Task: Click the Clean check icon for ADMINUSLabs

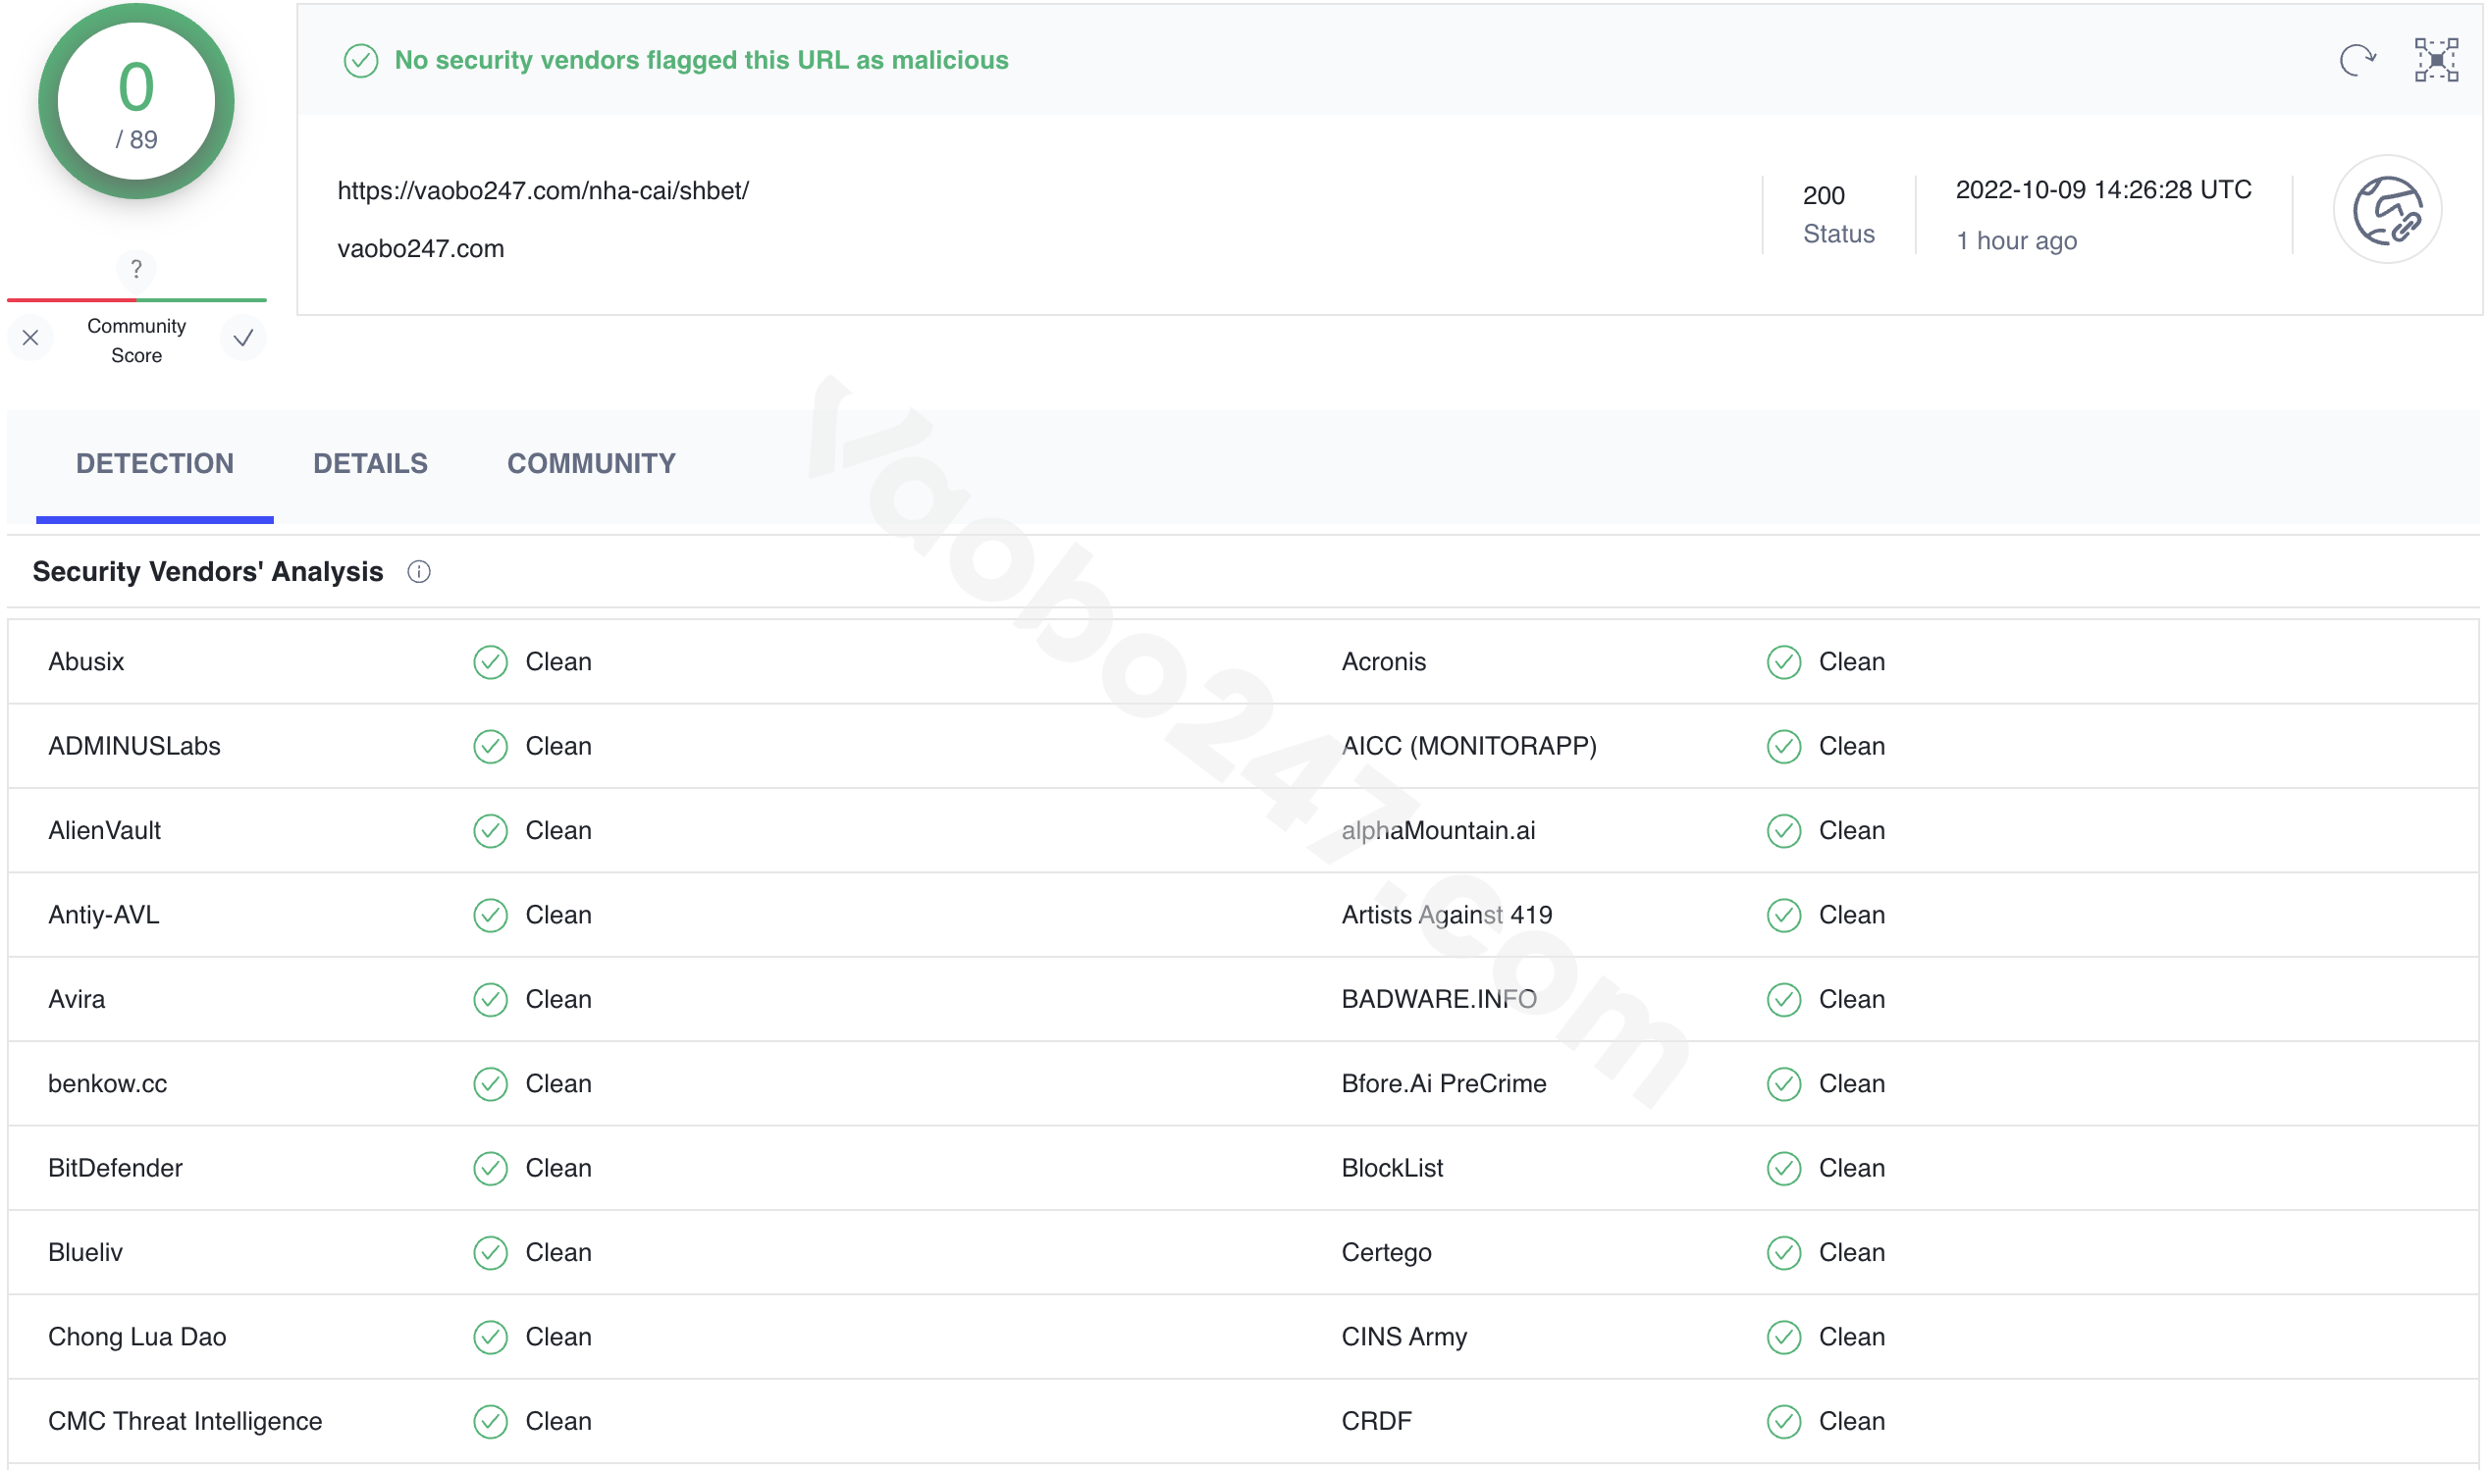Action: (491, 746)
